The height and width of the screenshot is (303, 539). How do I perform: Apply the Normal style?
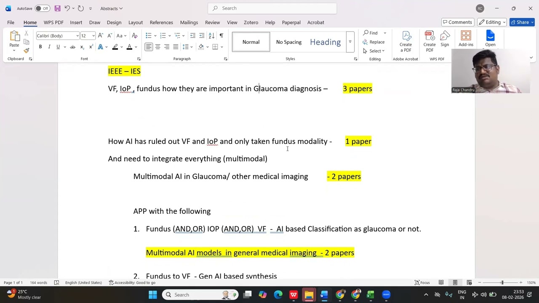point(251,42)
